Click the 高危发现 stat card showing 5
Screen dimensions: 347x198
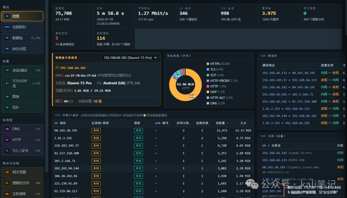73,39
